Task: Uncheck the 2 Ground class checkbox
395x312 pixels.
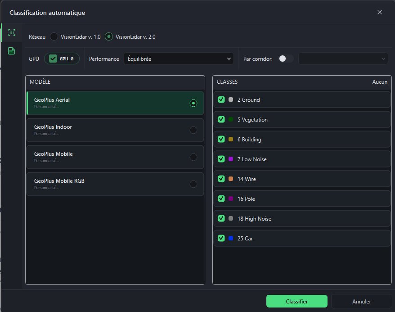Action: (x=221, y=99)
